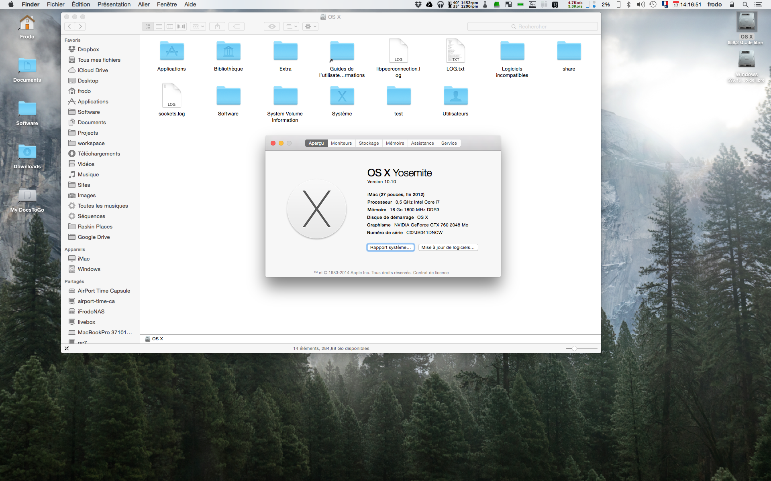Click the Share toolbar button

coord(217,26)
